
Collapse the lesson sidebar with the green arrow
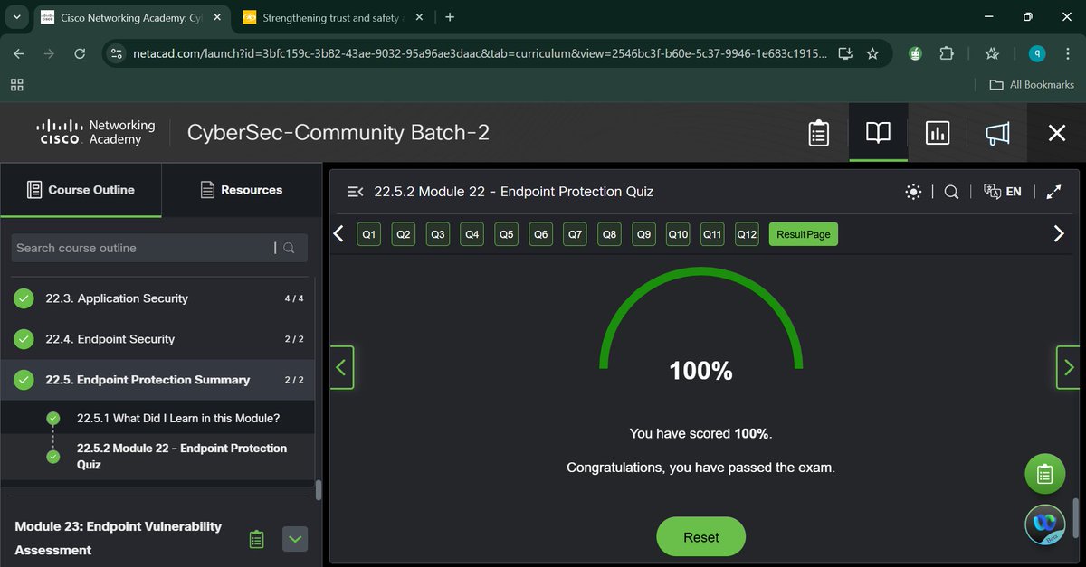click(x=342, y=367)
